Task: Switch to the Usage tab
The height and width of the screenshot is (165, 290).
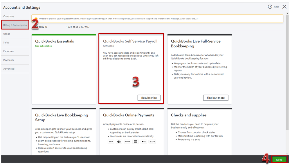Action: point(7,34)
